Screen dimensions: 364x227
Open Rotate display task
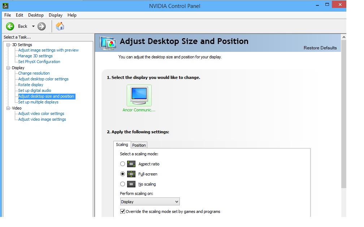(31, 85)
